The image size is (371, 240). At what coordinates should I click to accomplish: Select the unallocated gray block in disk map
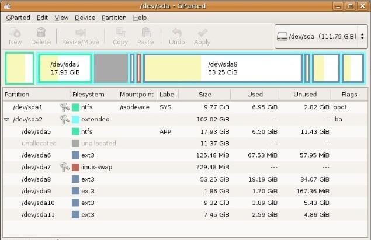[110, 68]
